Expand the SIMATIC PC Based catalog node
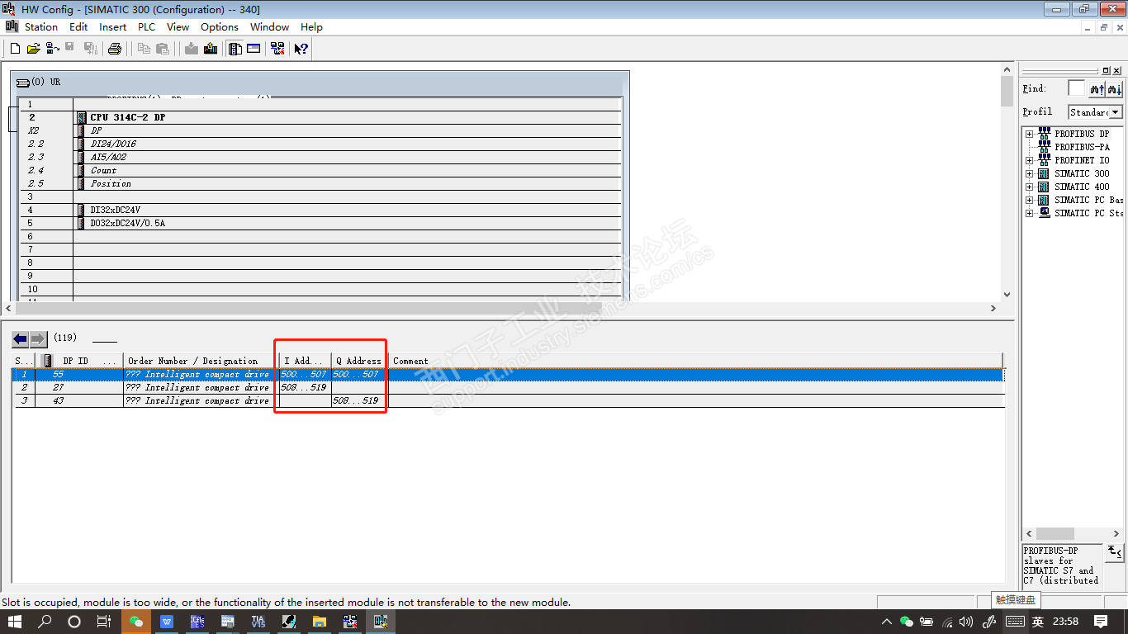 click(x=1030, y=200)
